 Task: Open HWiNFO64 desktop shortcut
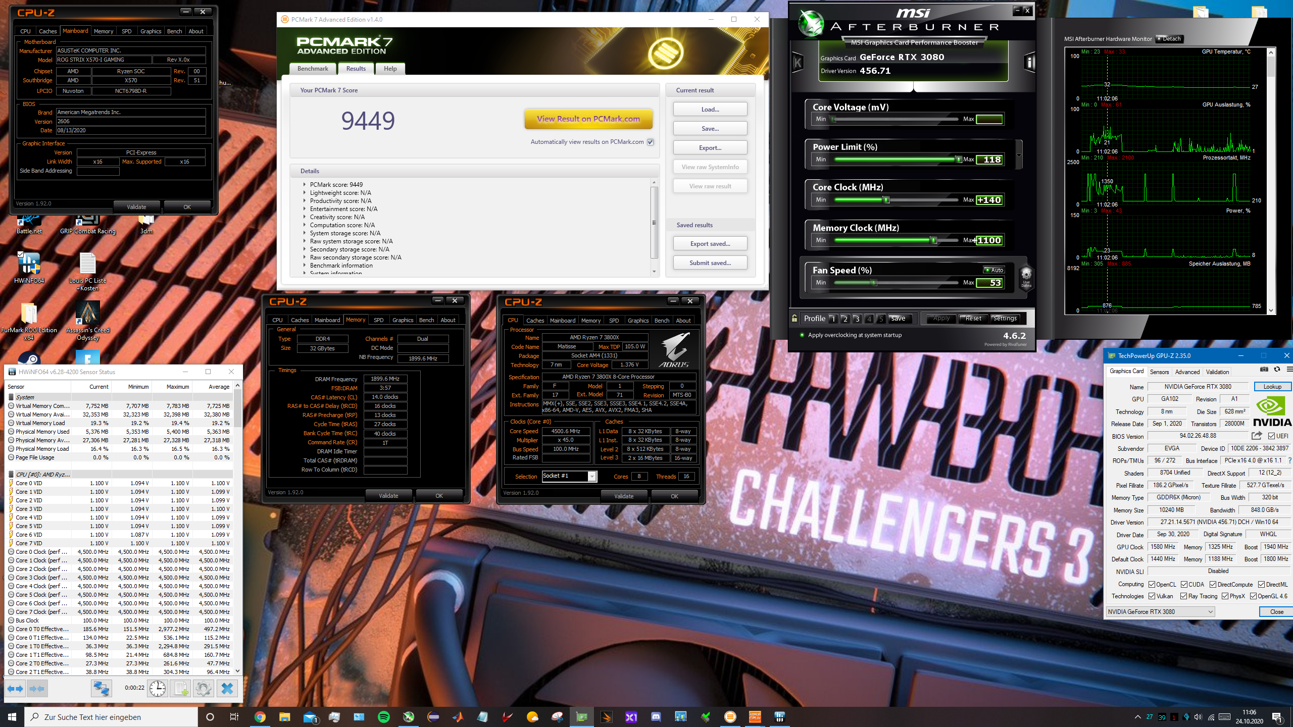pyautogui.click(x=29, y=268)
